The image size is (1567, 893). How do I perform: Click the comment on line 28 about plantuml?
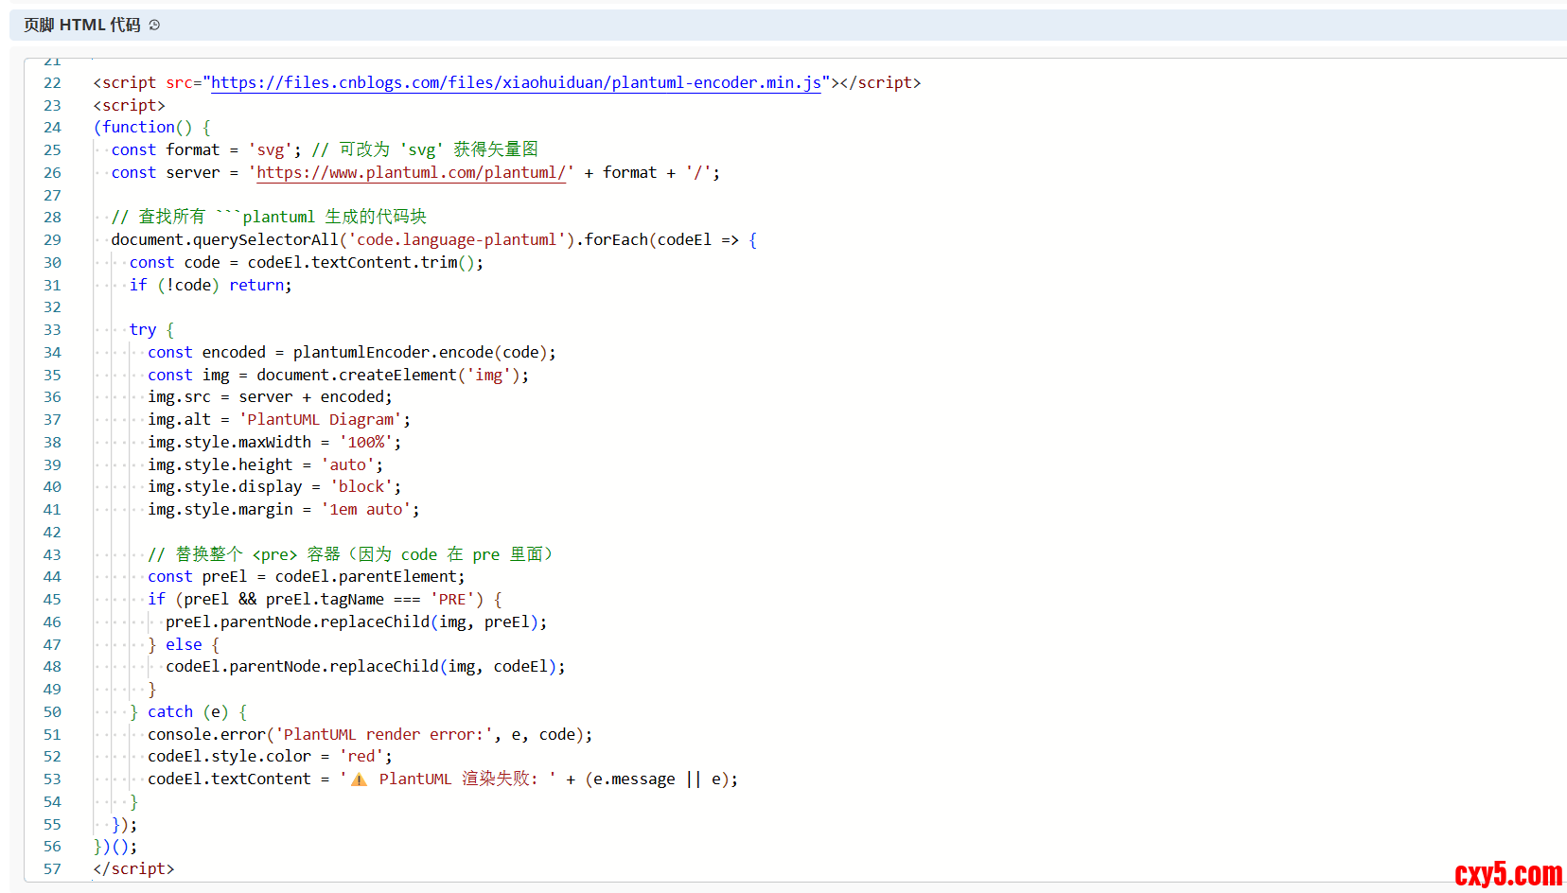(x=269, y=218)
